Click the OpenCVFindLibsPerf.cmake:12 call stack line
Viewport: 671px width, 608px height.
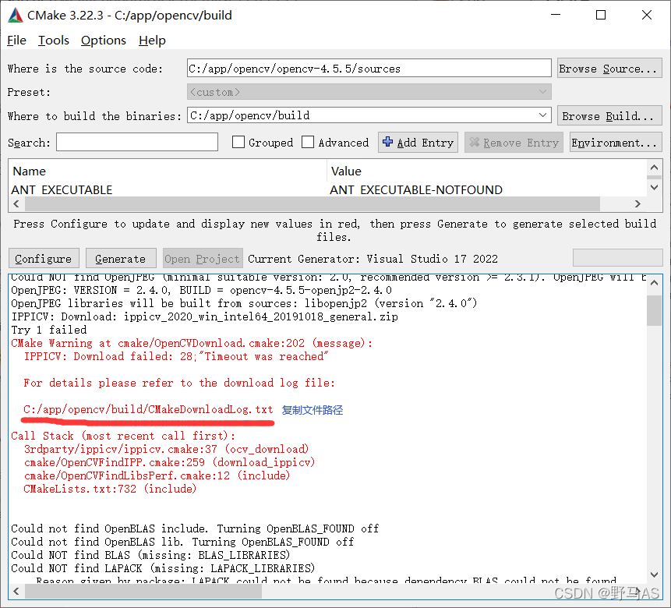point(157,475)
